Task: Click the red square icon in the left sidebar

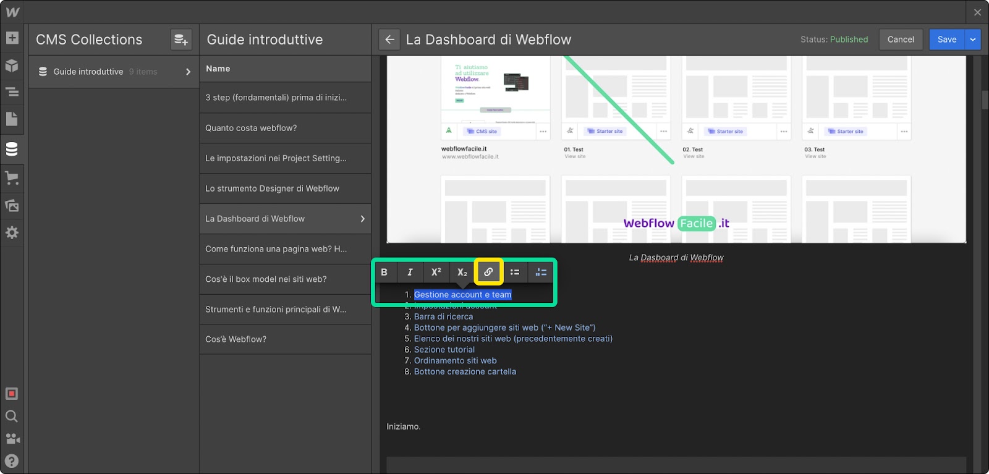Action: (12, 394)
